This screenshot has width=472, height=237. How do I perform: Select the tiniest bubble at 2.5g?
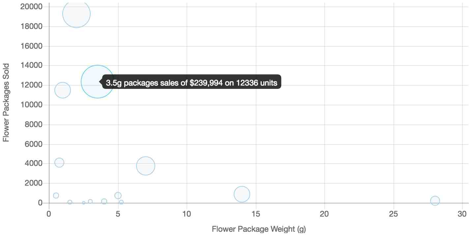(84, 203)
